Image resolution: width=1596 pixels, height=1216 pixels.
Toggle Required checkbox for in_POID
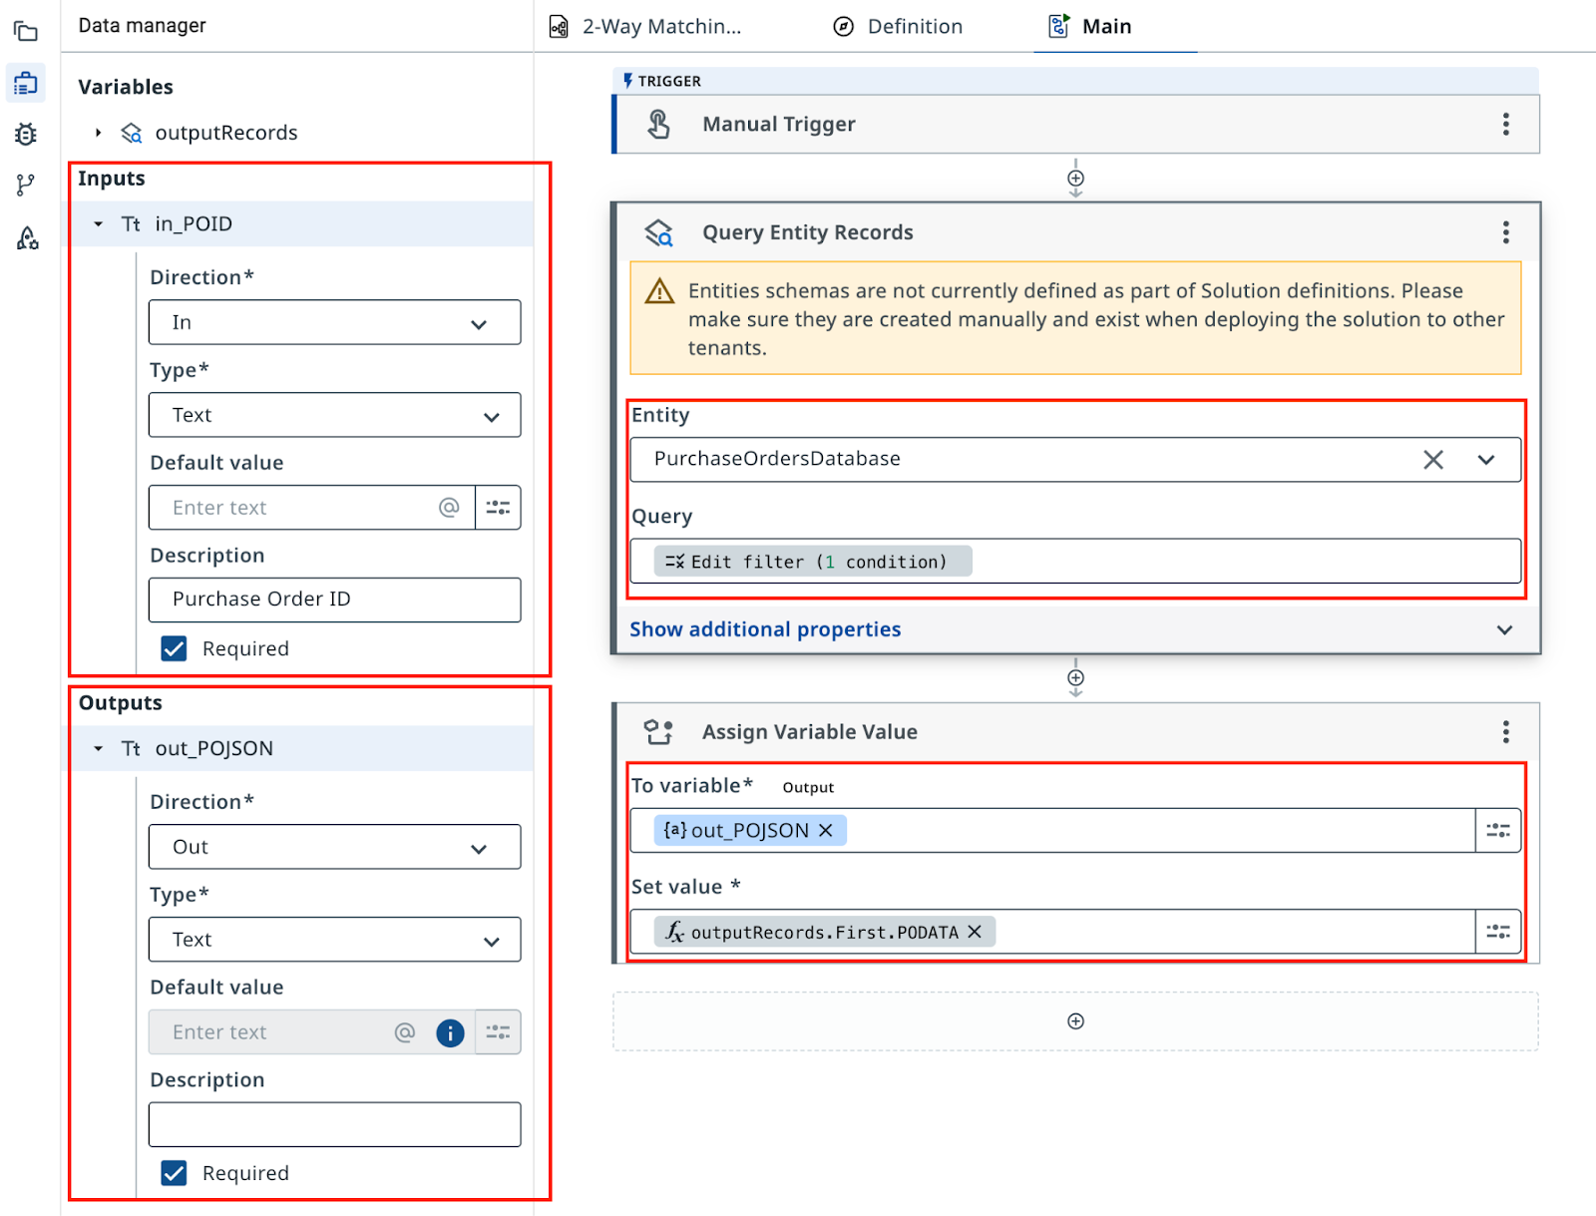click(174, 648)
